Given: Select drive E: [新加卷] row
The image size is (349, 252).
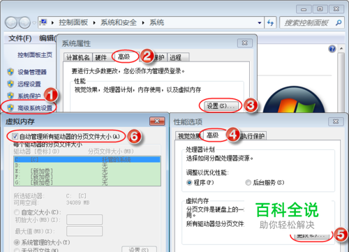Looking at the screenshot, I should pos(87,171).
